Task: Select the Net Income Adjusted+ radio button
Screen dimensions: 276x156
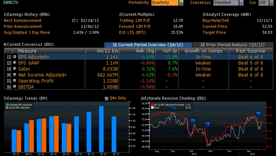Action: click(15, 75)
